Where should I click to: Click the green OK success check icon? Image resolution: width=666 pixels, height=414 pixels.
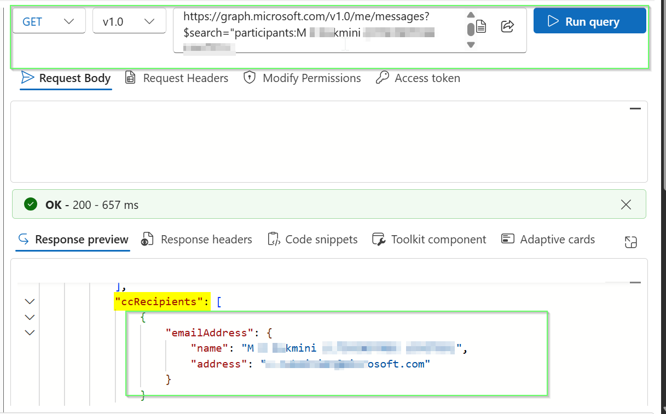tap(31, 205)
